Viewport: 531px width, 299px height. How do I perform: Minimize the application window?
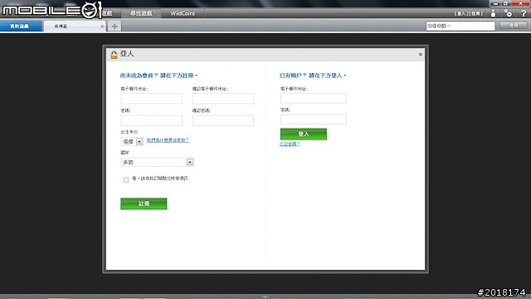(495, 3)
